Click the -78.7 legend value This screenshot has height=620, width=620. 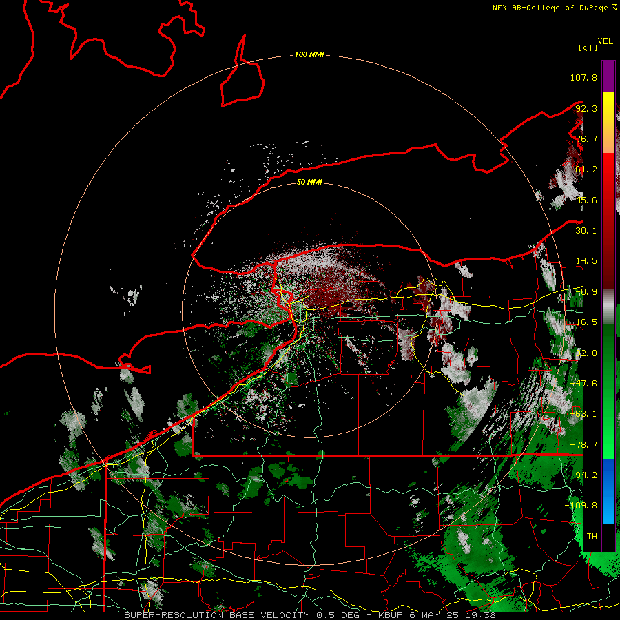[583, 445]
